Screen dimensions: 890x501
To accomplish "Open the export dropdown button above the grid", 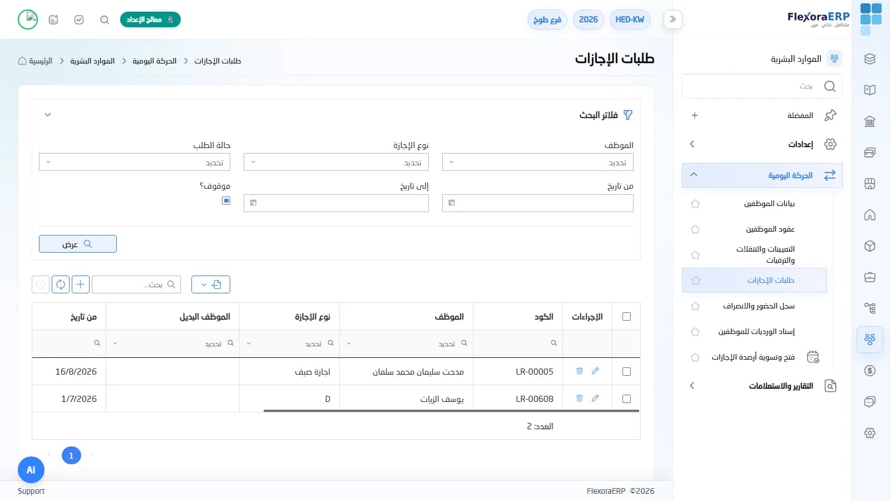I will tap(211, 284).
